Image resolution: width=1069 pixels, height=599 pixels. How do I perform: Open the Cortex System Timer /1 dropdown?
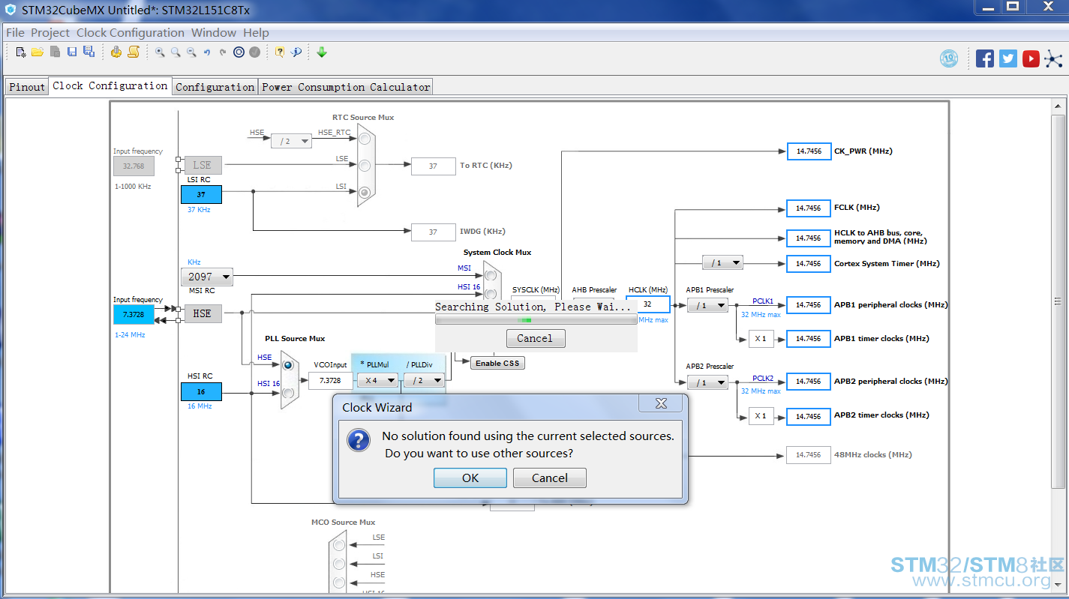pos(722,262)
